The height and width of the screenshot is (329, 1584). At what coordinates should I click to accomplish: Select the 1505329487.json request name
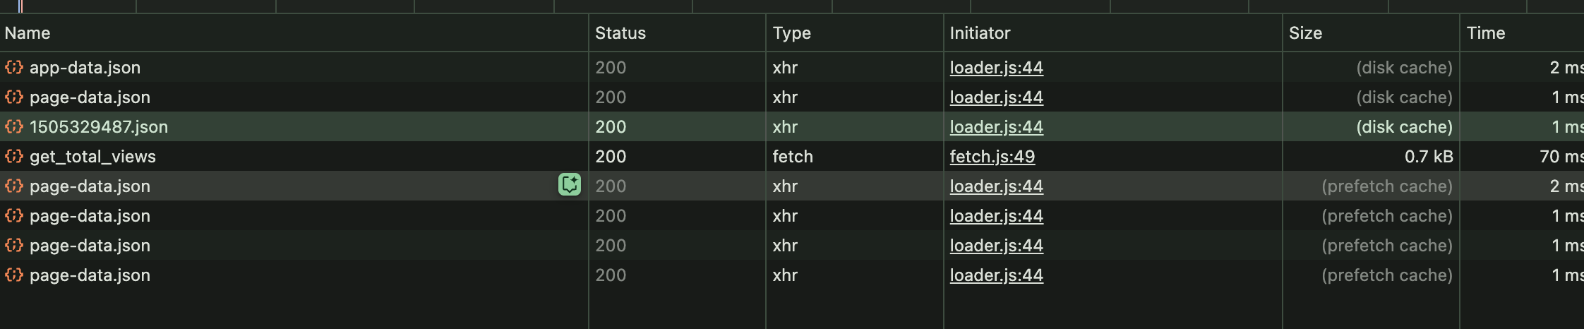pos(99,127)
